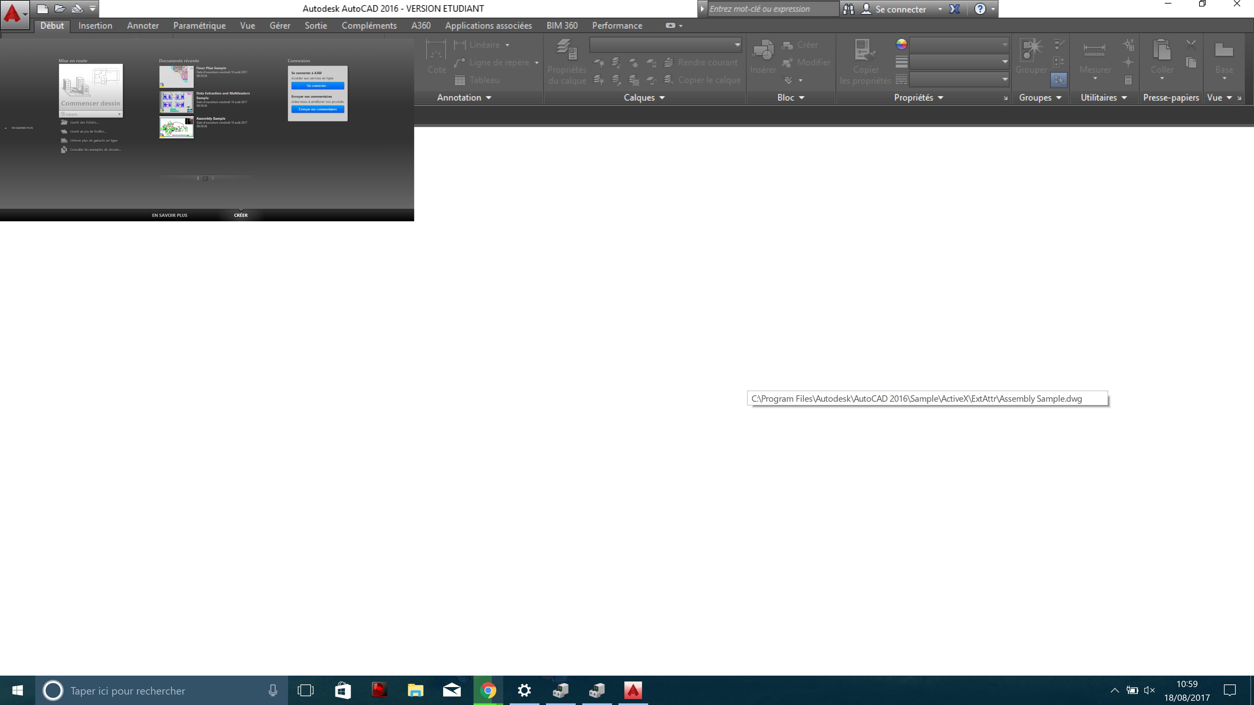
Task: Click the Créer block icon
Action: pyautogui.click(x=787, y=45)
